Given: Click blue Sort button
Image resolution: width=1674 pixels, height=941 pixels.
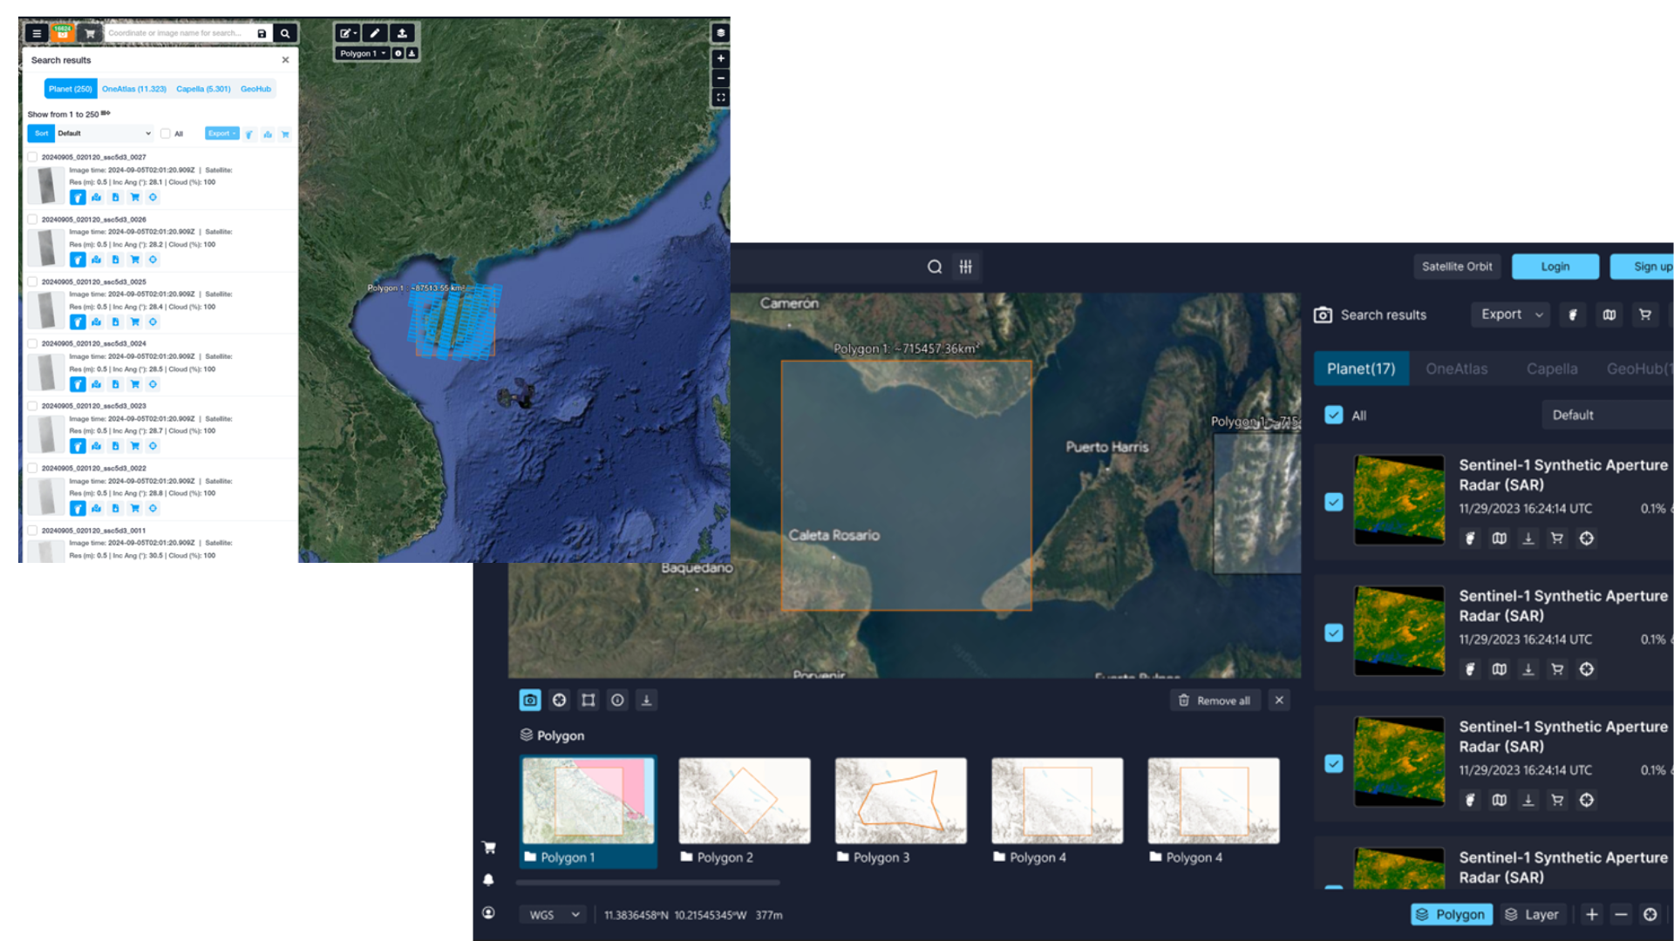Looking at the screenshot, I should 41,133.
